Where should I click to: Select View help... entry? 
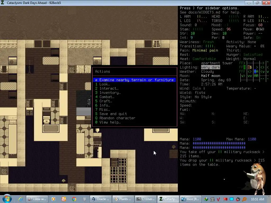point(108,122)
